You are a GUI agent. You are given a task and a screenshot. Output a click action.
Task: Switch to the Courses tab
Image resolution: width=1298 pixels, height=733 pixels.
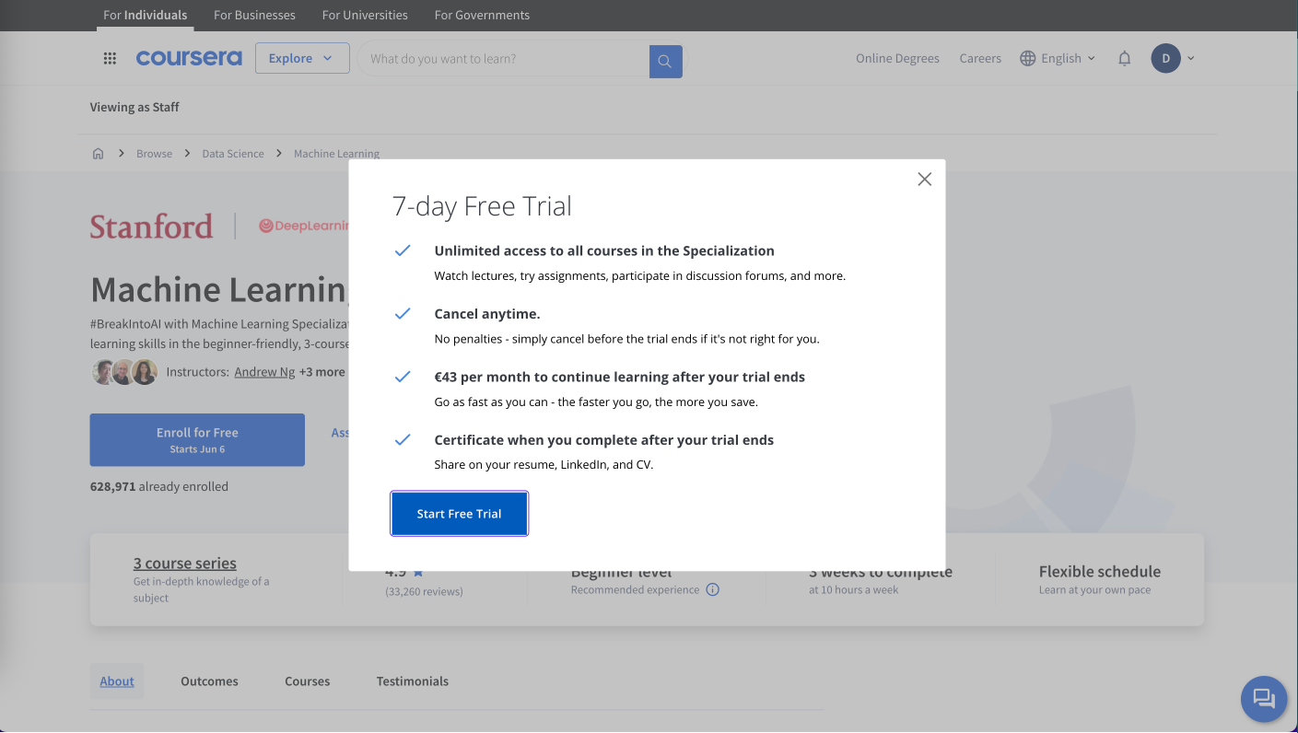(307, 681)
